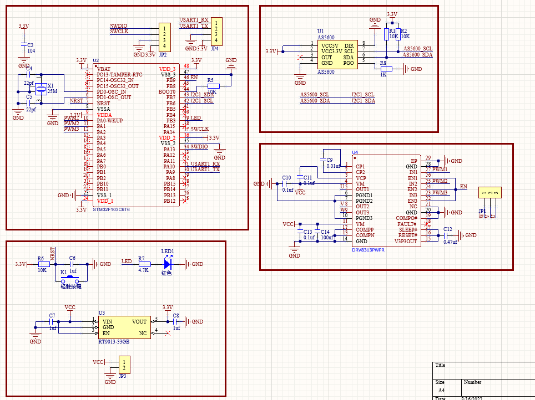Select resistor R7 4.7K before LED1
Viewport: 535px width, 400px height.
(x=144, y=264)
